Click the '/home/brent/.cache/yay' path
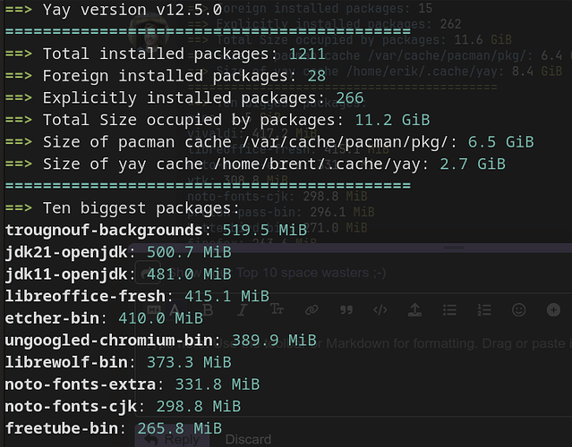The height and width of the screenshot is (447, 572). (x=317, y=164)
